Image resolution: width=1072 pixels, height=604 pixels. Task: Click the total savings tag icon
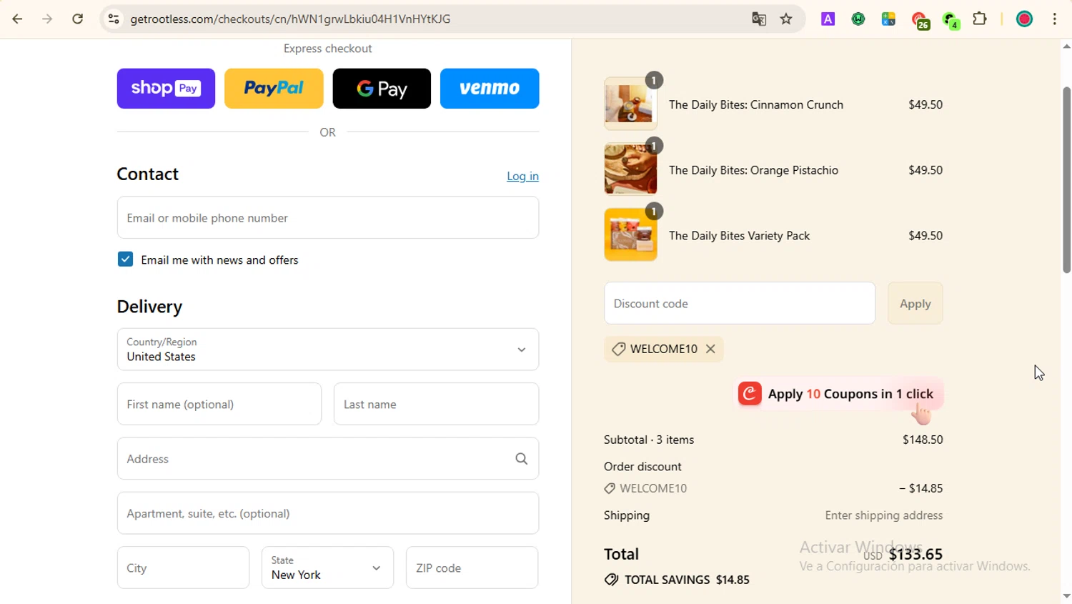pyautogui.click(x=611, y=580)
